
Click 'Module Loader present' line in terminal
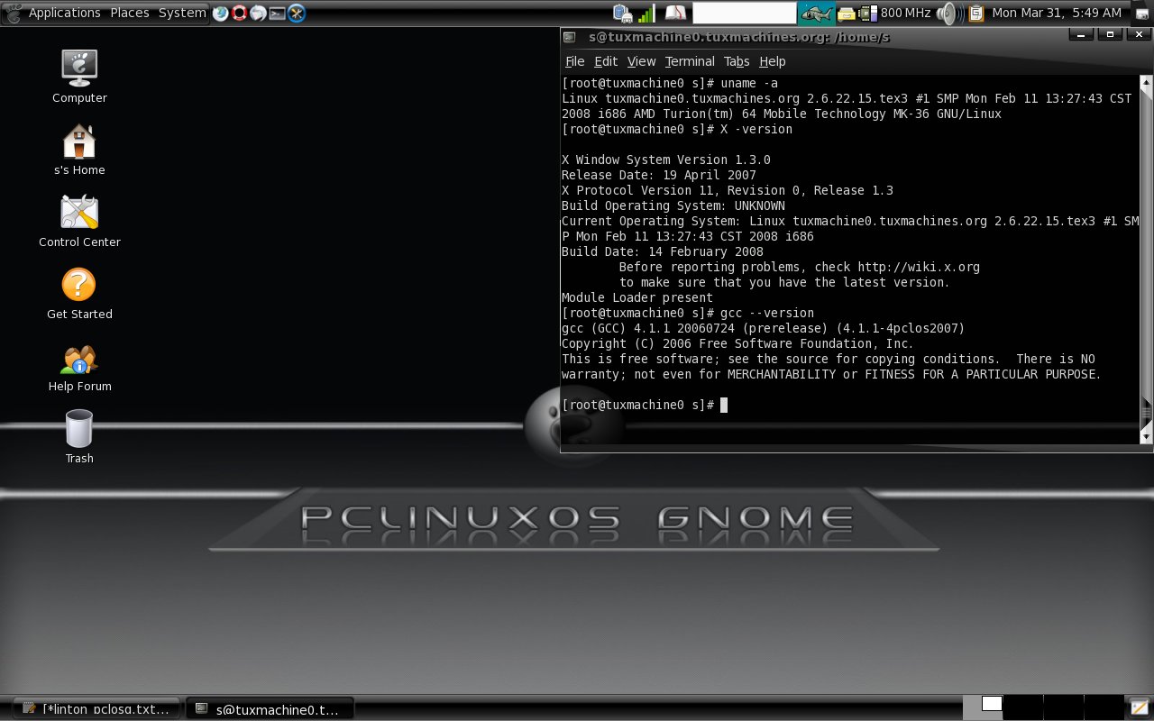point(637,297)
